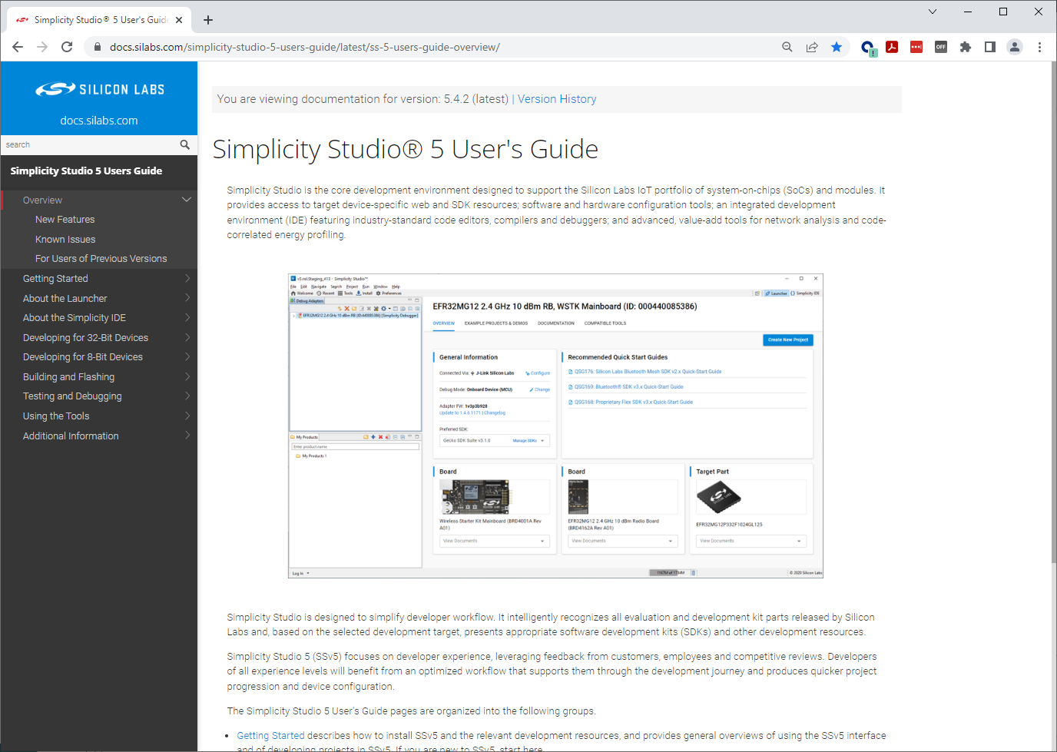Click the search magnifier icon in the sidebar
1057x752 pixels.
[184, 144]
